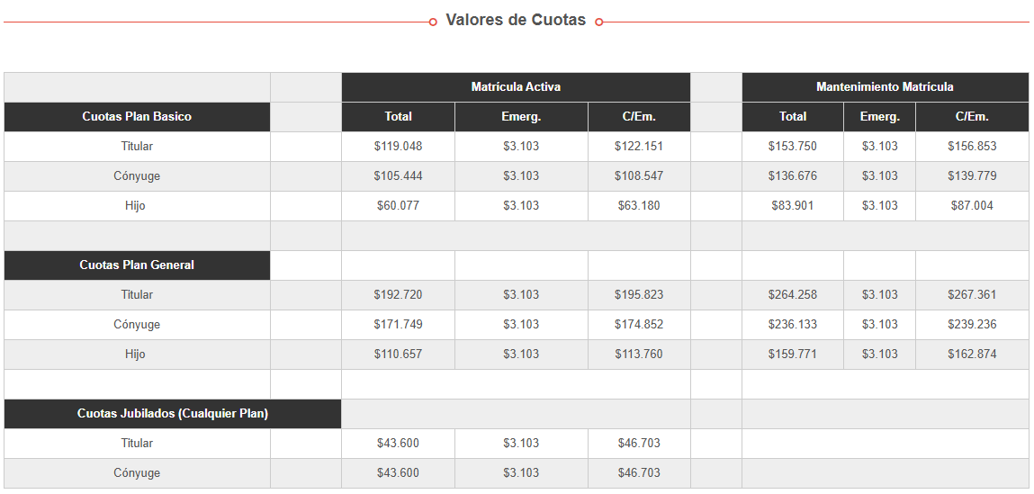Click the $43.600 cell in Jubilados Titular row
1034x494 pixels.
coord(398,444)
